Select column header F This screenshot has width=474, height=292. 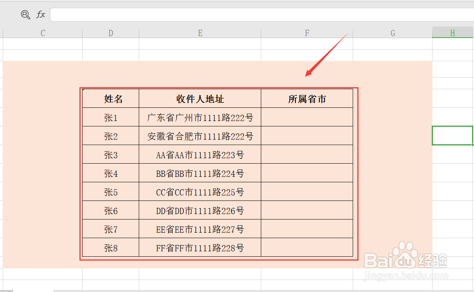pyautogui.click(x=307, y=33)
